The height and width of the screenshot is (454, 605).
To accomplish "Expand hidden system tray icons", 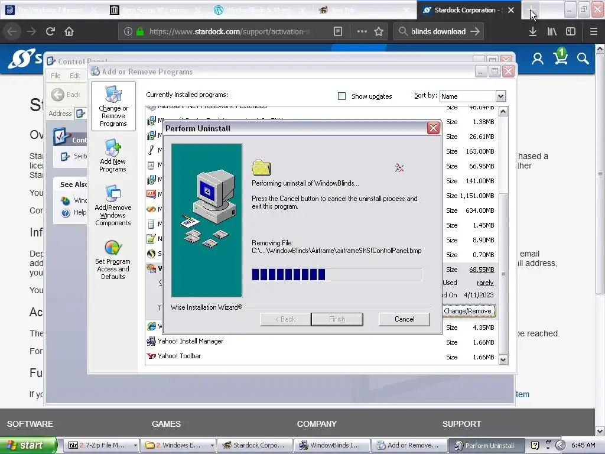I will click(560, 445).
